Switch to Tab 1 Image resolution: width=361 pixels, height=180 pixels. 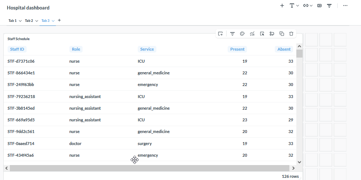pos(12,21)
